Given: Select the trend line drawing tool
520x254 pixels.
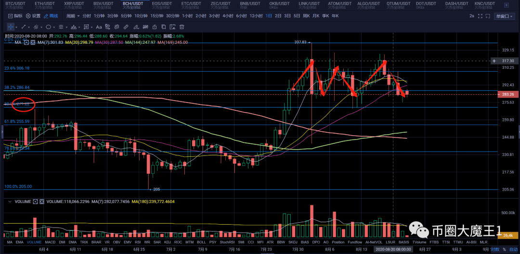Looking at the screenshot, I should (x=24, y=26).
